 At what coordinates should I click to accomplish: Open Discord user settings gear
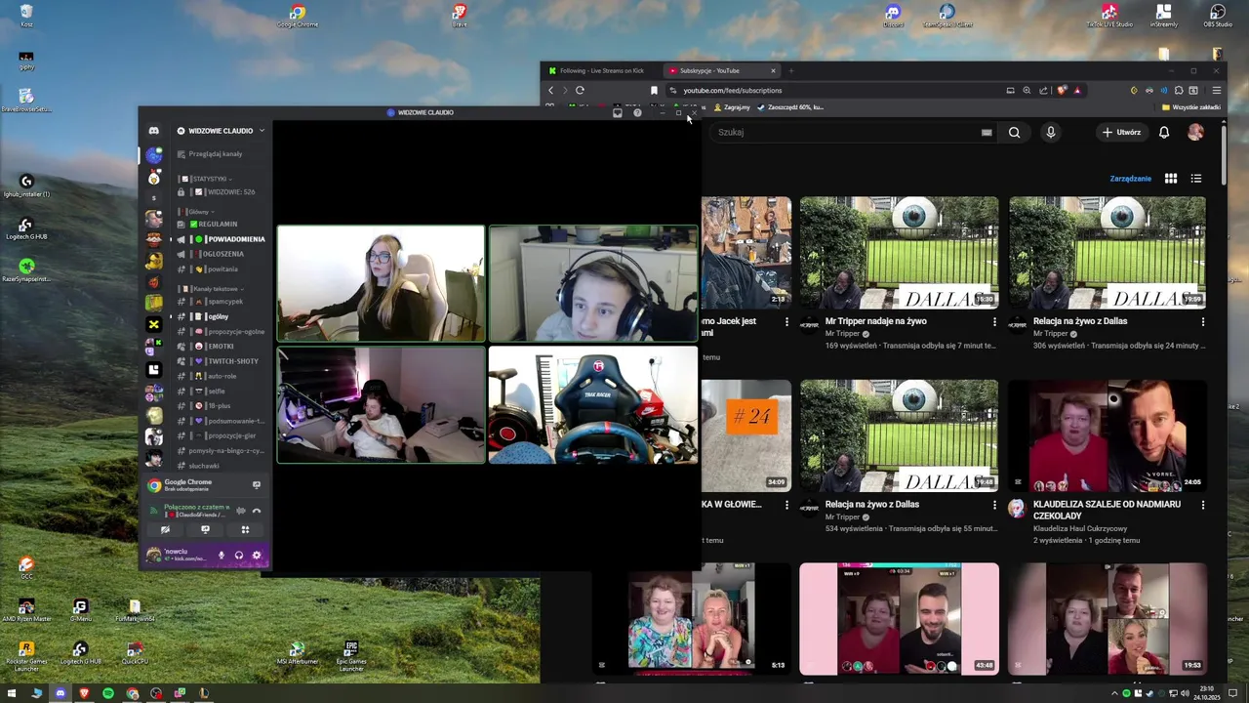coord(257,555)
